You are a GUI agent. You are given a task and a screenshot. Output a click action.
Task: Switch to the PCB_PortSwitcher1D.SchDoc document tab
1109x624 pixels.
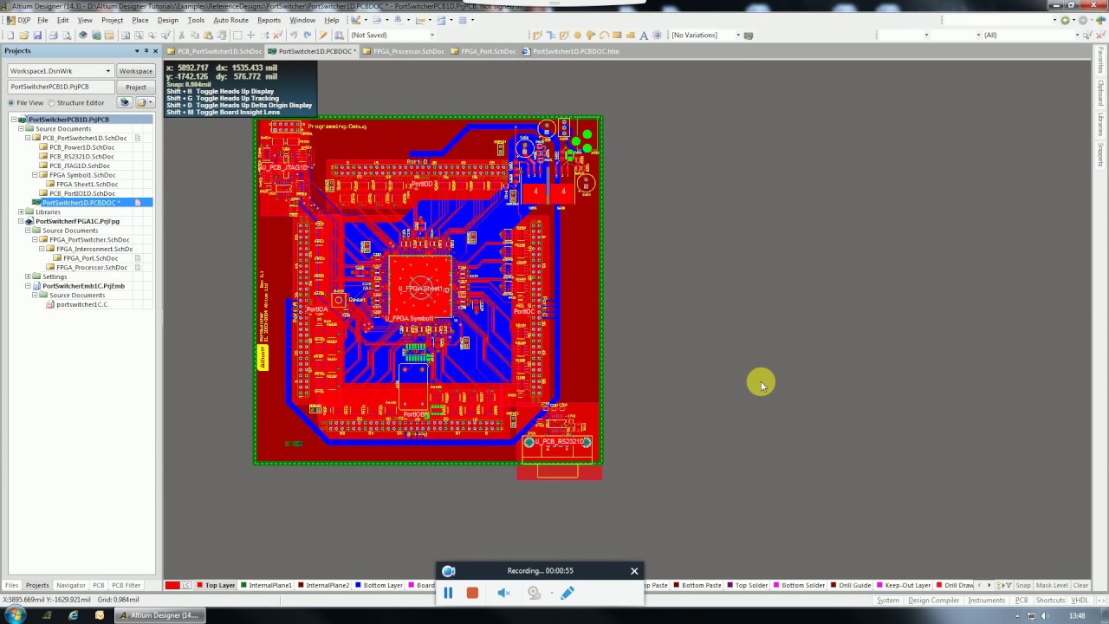[215, 51]
